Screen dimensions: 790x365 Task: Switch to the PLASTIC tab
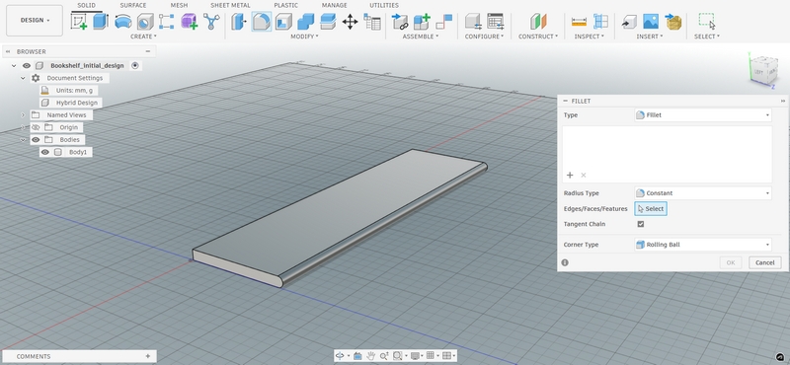click(285, 5)
